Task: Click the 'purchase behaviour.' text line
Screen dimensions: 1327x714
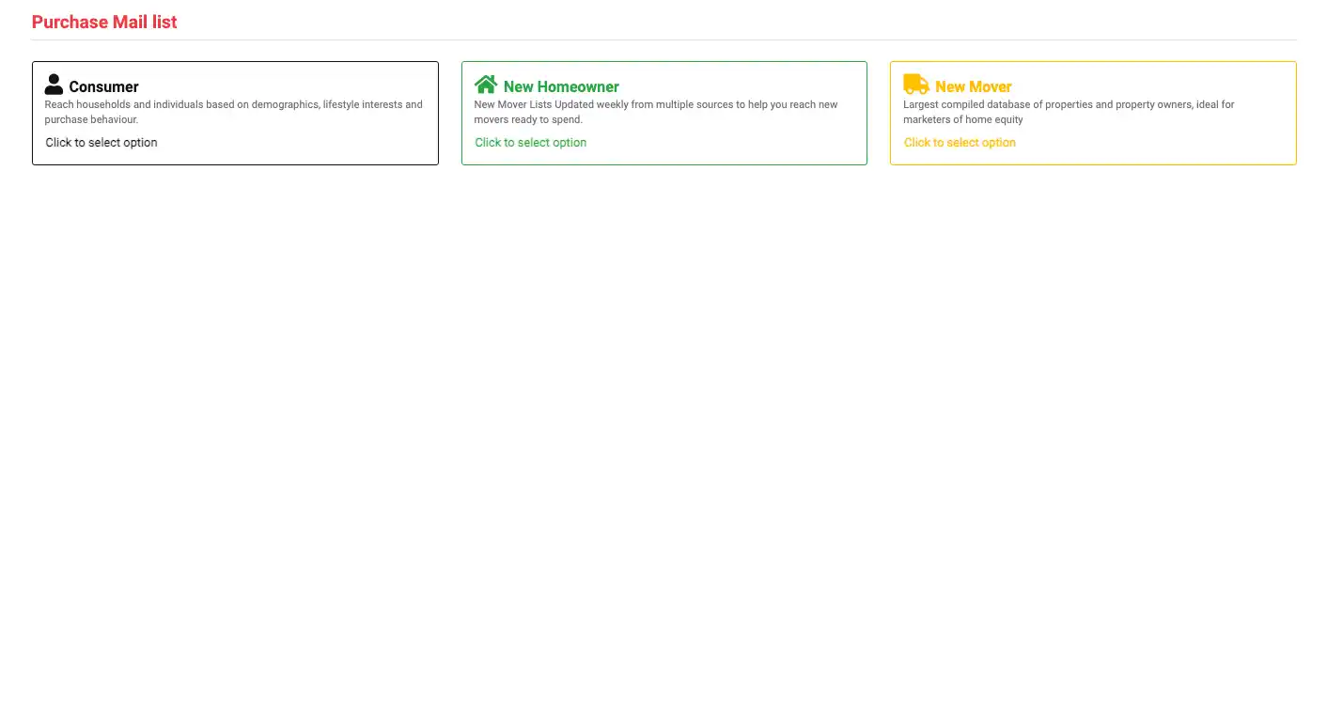Action: 91,119
